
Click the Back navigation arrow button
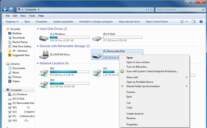(x=5, y=10)
